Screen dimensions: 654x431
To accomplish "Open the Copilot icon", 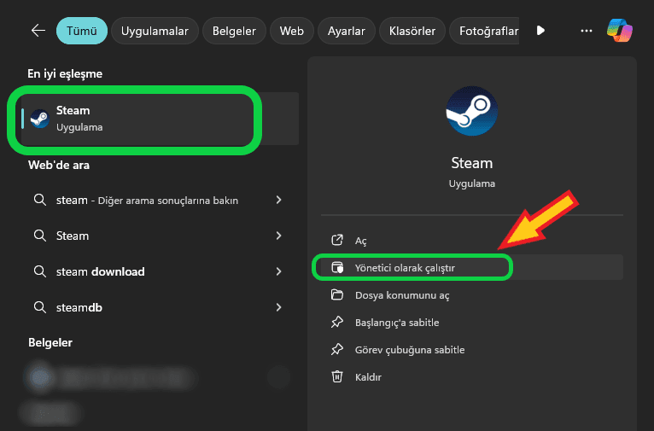I will click(x=620, y=31).
